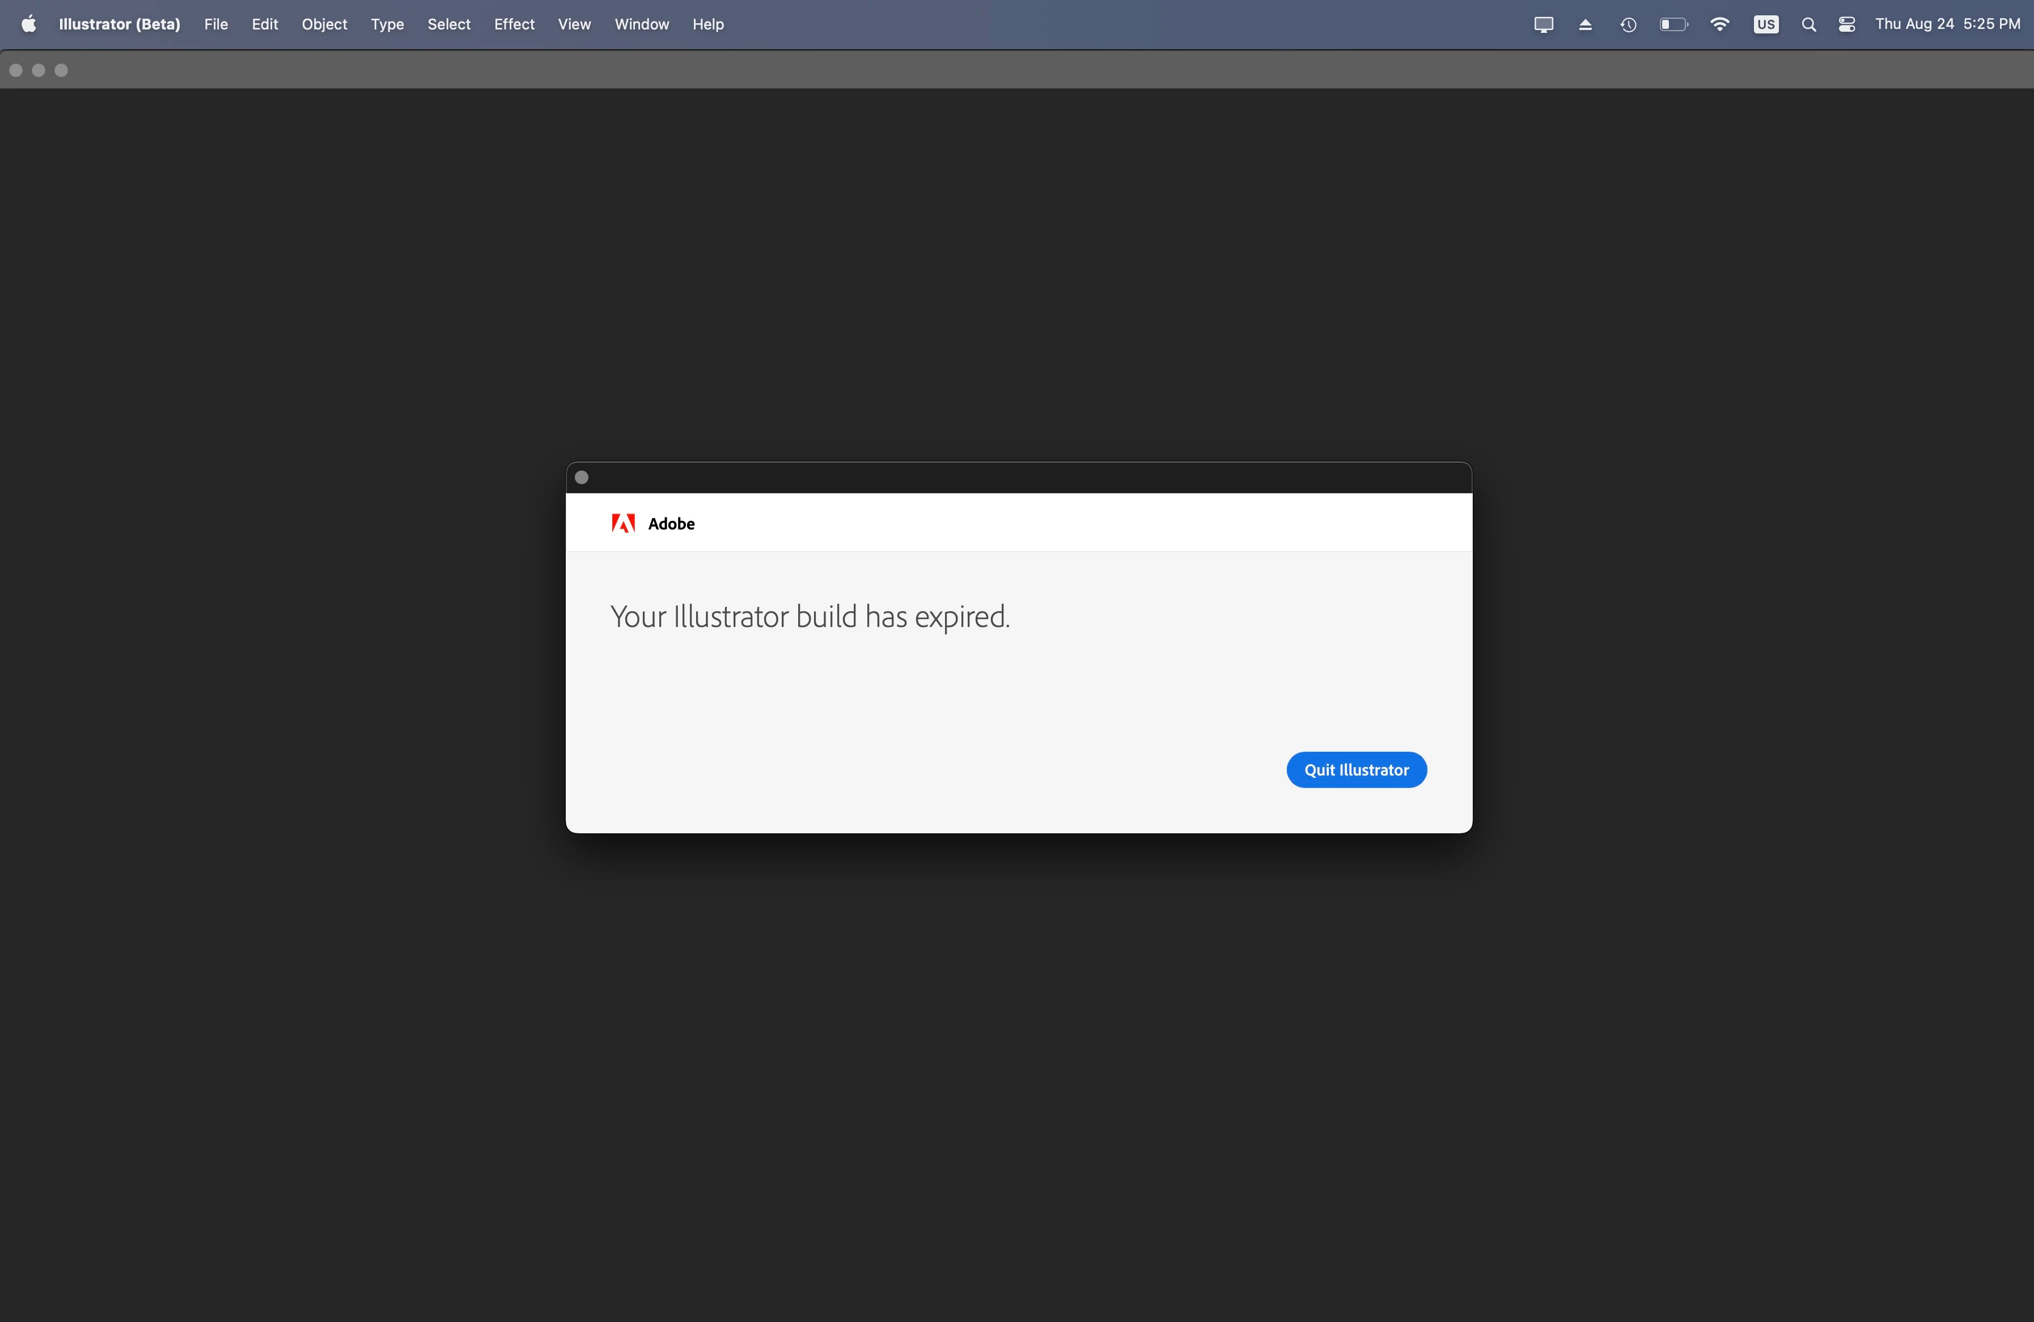Open the Type menu
This screenshot has width=2034, height=1322.
[387, 24]
